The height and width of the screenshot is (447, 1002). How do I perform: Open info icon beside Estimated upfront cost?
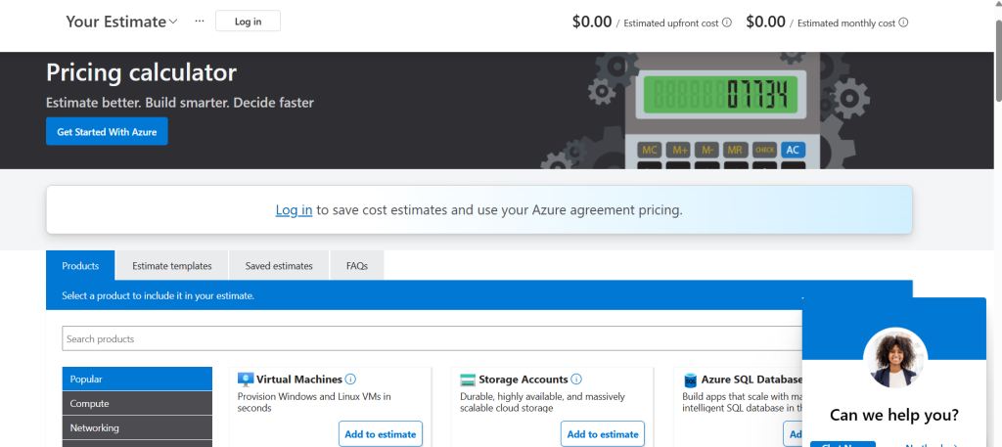[727, 23]
